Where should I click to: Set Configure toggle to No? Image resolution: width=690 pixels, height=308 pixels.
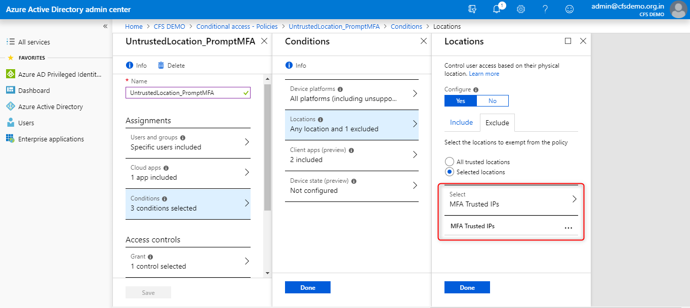tap(493, 100)
